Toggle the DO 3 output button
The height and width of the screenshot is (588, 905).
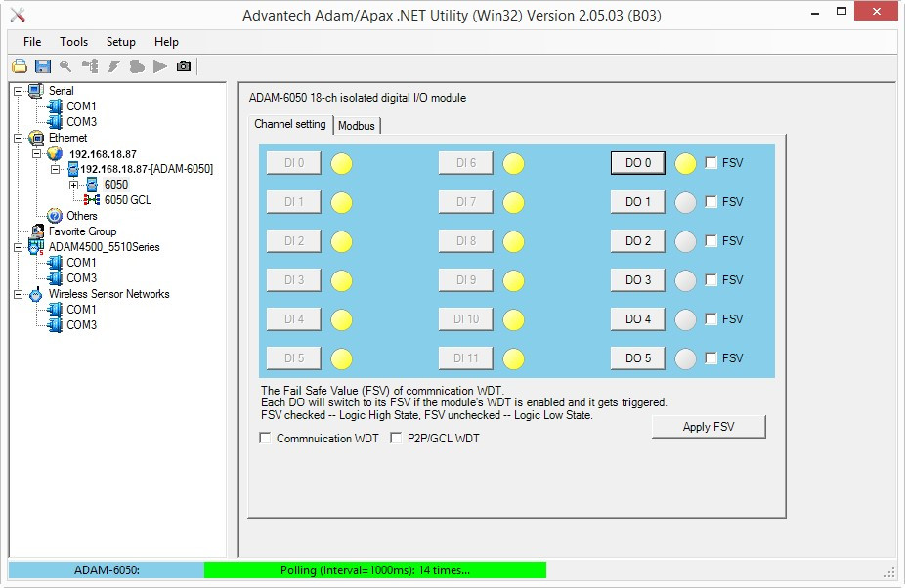pyautogui.click(x=638, y=280)
